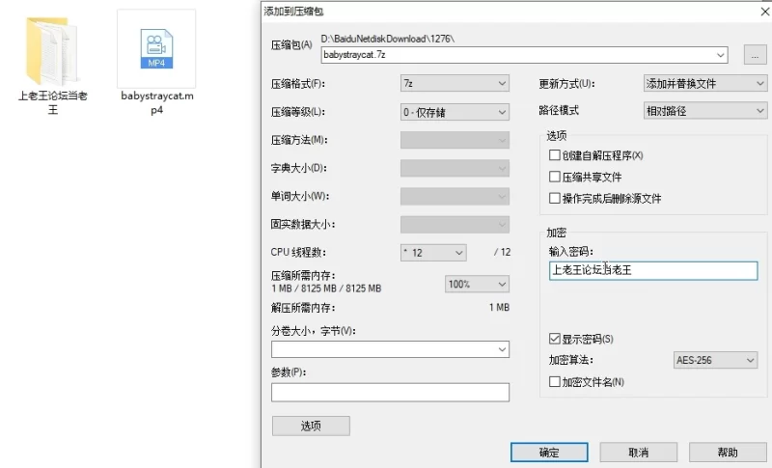Open the 压缩等级 0 - 仅存储 dropdown
This screenshot has height=468, width=772.
coord(455,112)
